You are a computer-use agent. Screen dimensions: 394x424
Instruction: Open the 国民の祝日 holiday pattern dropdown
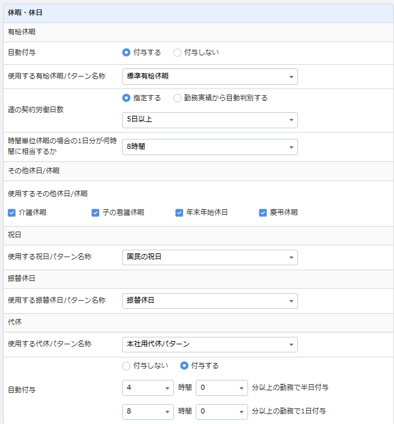click(209, 257)
